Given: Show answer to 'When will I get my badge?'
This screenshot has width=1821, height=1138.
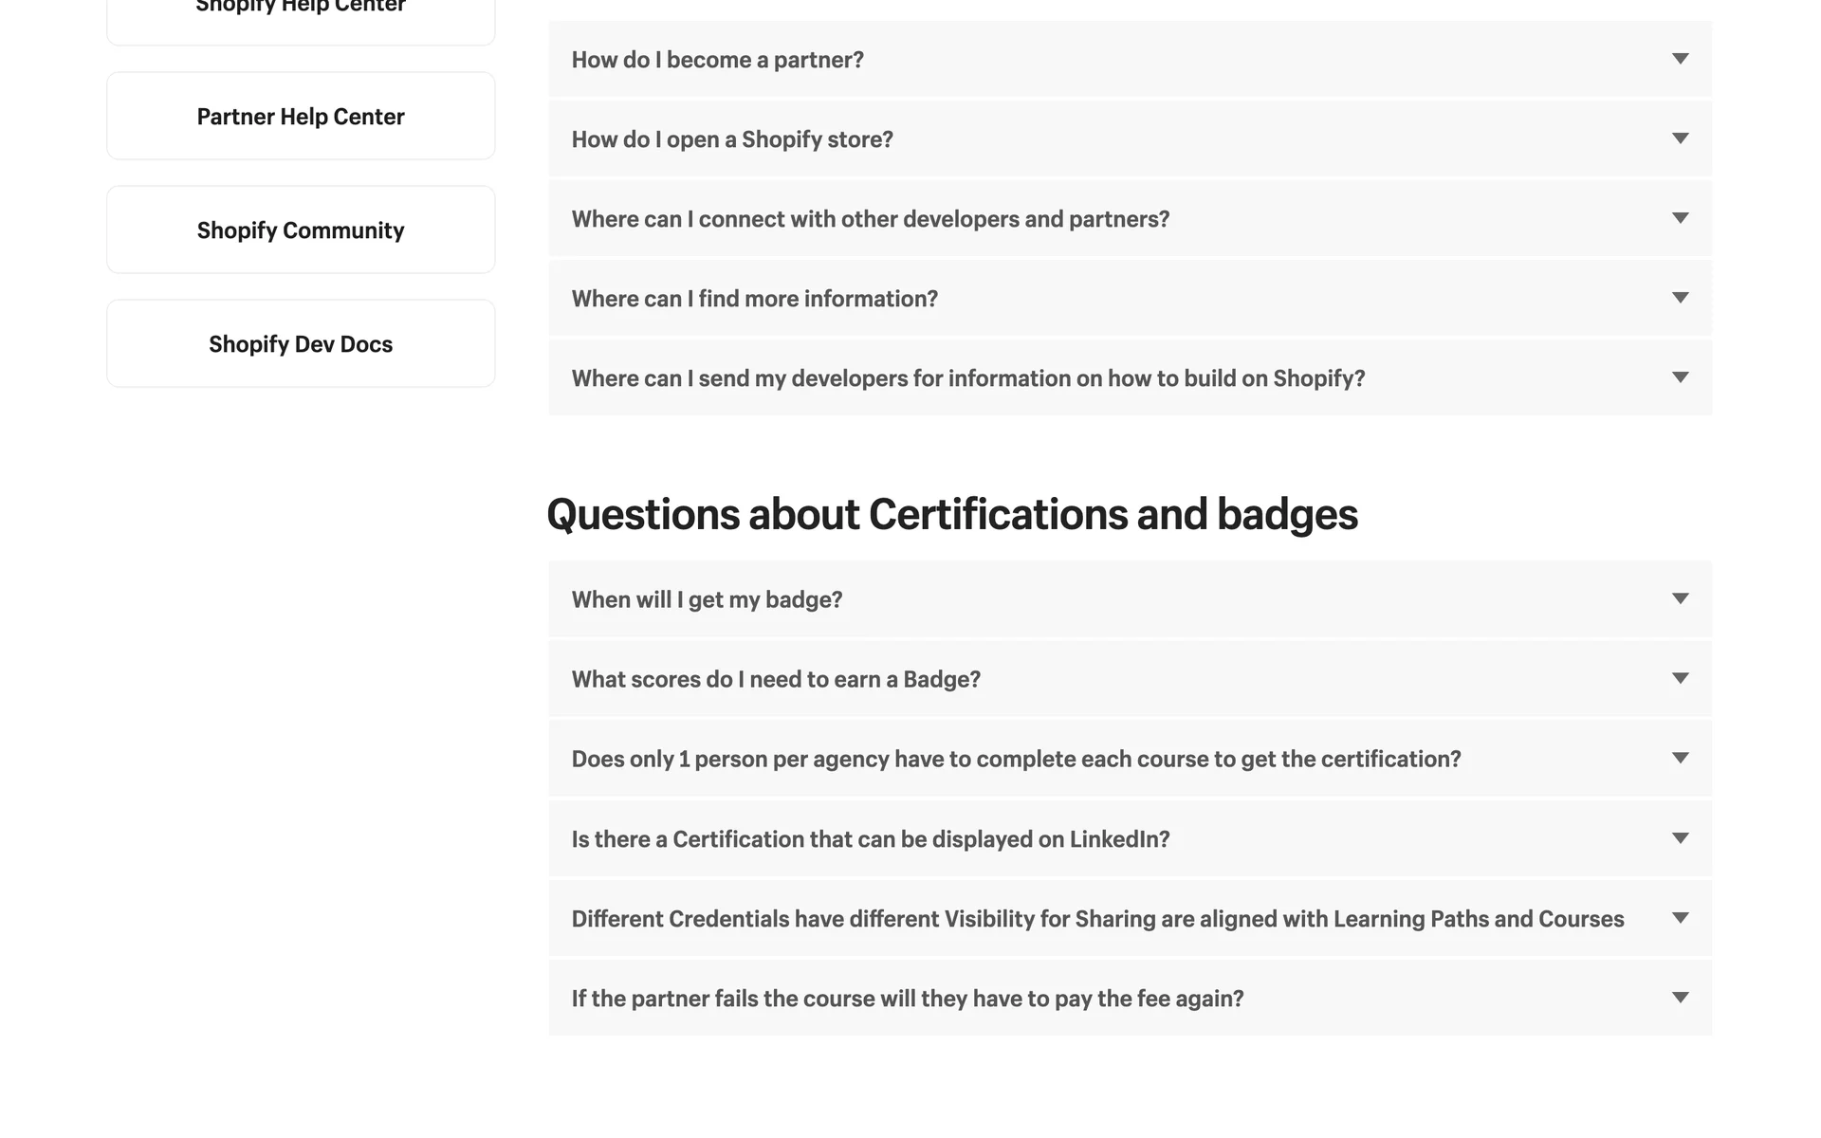Looking at the screenshot, I should [707, 599].
